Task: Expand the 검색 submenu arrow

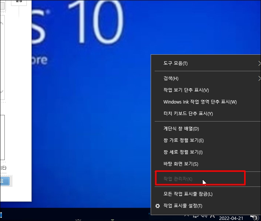Action: [x=259, y=78]
